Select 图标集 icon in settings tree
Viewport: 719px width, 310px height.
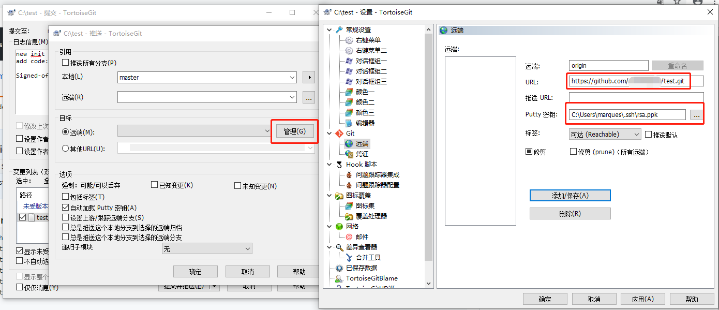tap(349, 205)
